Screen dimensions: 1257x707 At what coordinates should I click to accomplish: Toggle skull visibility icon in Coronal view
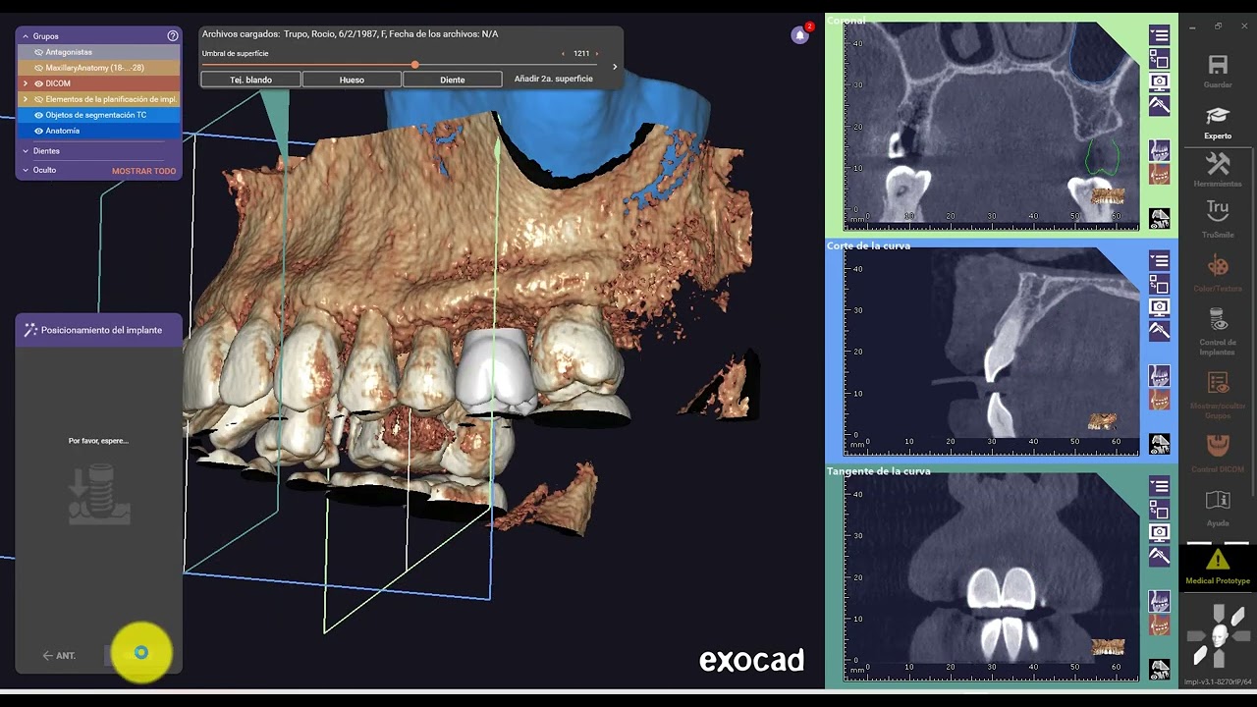coord(1160,219)
